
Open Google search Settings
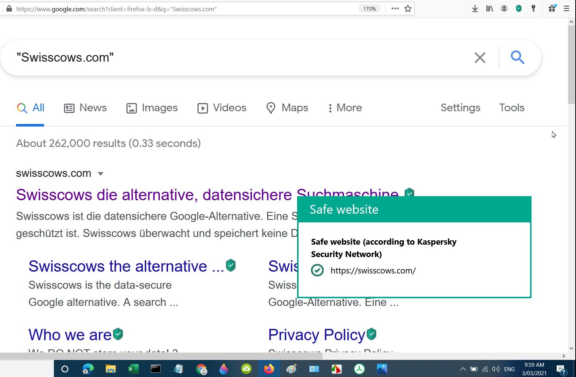click(x=460, y=108)
